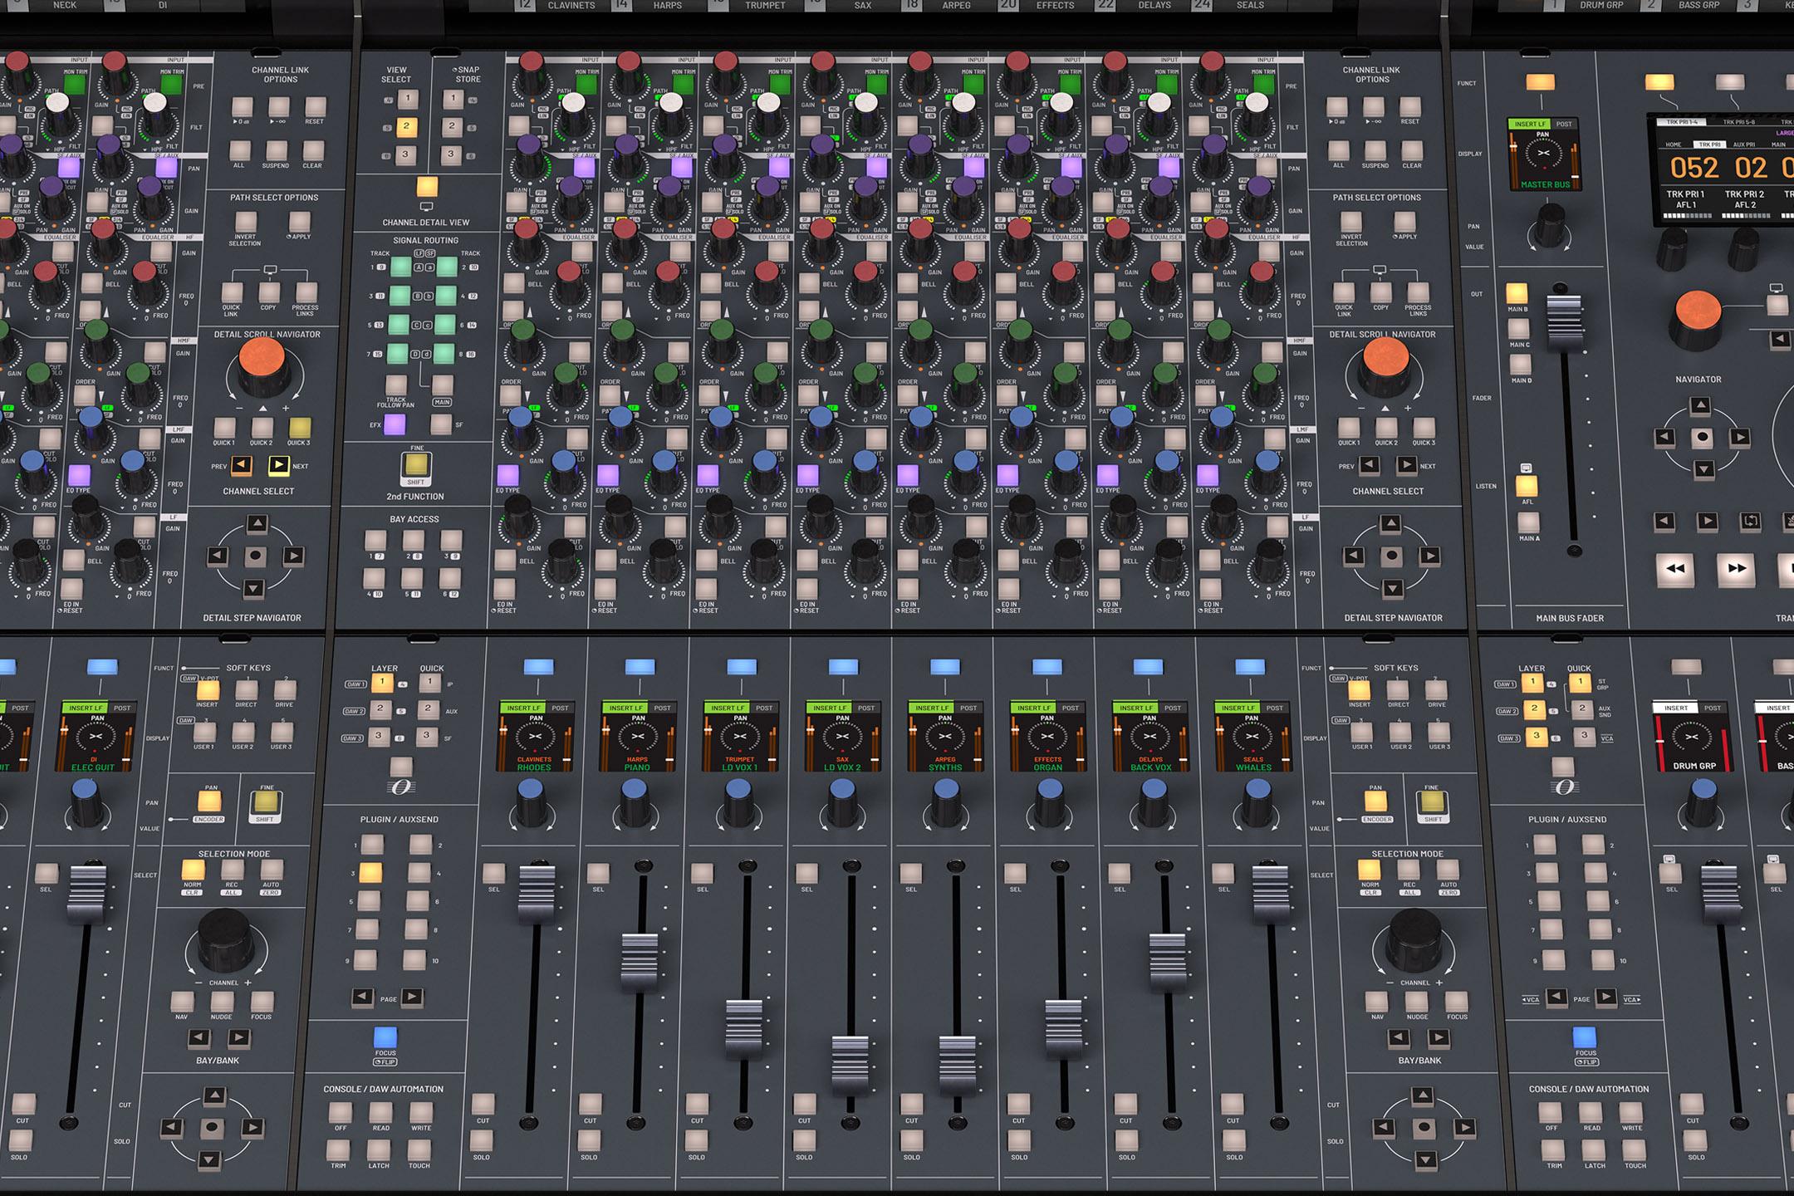This screenshot has width=1794, height=1196.
Task: Toggle the SOLO button on the RHODES channel
Action: tap(482, 1140)
